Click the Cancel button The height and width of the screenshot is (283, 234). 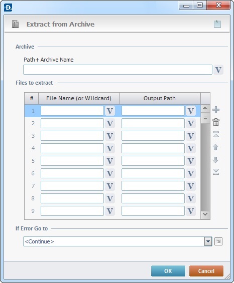pyautogui.click(x=206, y=271)
